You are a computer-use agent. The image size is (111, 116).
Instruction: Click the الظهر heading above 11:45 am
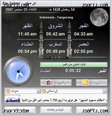[27, 26]
